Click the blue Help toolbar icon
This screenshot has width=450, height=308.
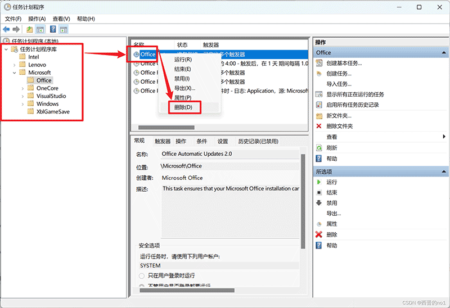coord(53,29)
